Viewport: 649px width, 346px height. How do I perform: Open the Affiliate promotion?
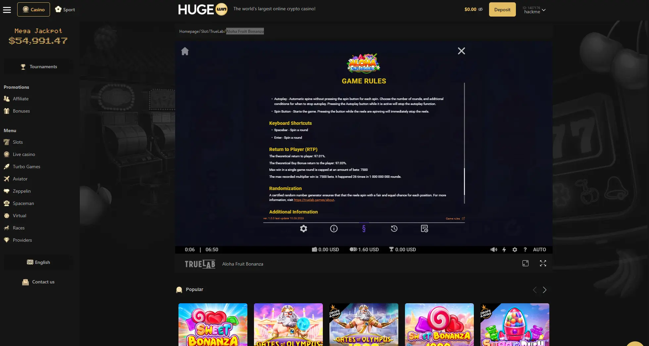coord(21,99)
